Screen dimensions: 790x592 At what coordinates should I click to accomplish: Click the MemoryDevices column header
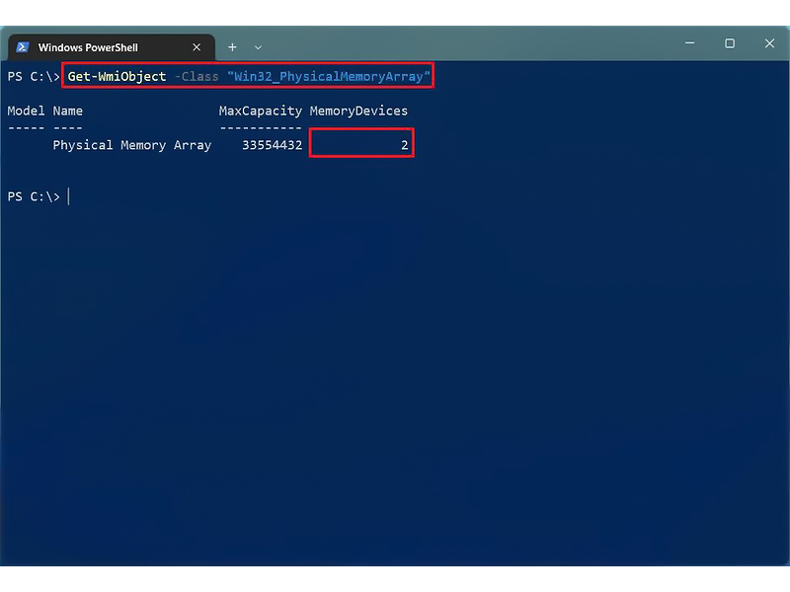coord(358,111)
